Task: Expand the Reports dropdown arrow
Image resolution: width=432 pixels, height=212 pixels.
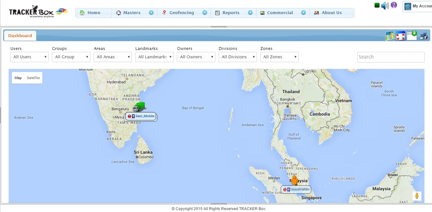Action: [250, 13]
